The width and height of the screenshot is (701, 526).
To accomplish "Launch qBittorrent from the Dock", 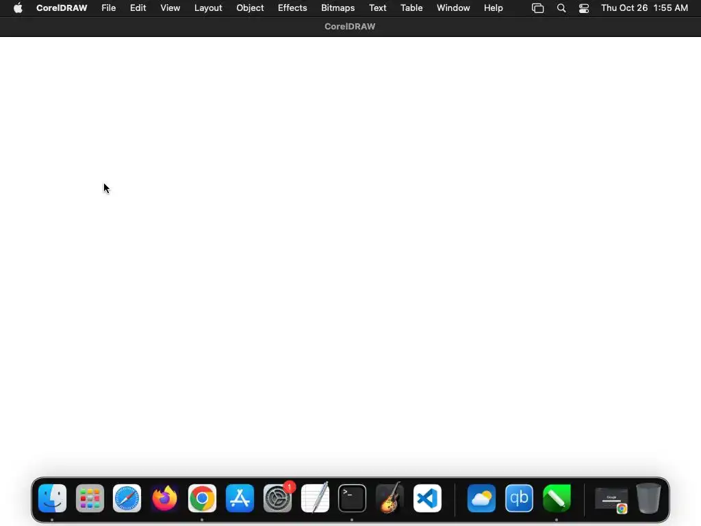I will 519,499.
